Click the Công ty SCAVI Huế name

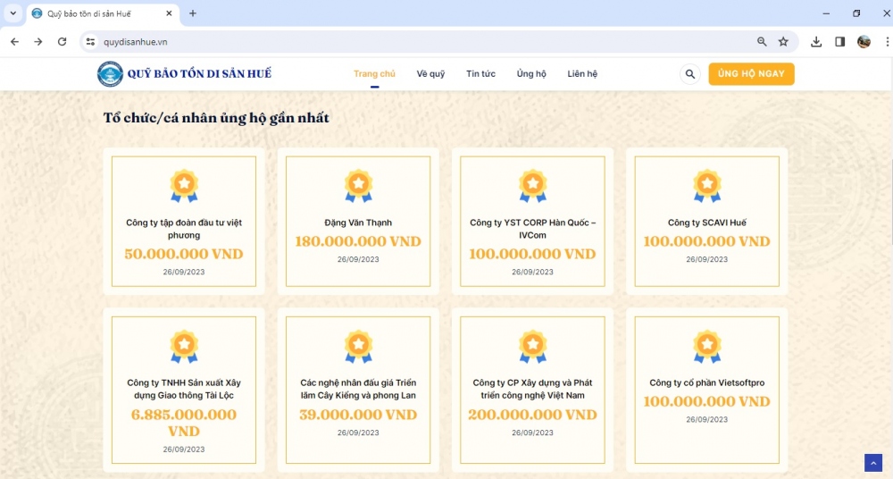tap(706, 223)
